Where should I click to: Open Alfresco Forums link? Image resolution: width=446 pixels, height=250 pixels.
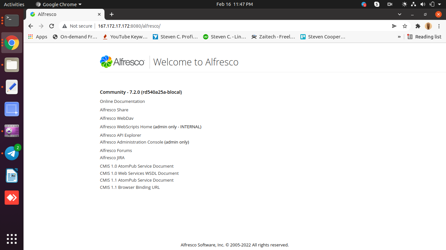[x=116, y=150]
